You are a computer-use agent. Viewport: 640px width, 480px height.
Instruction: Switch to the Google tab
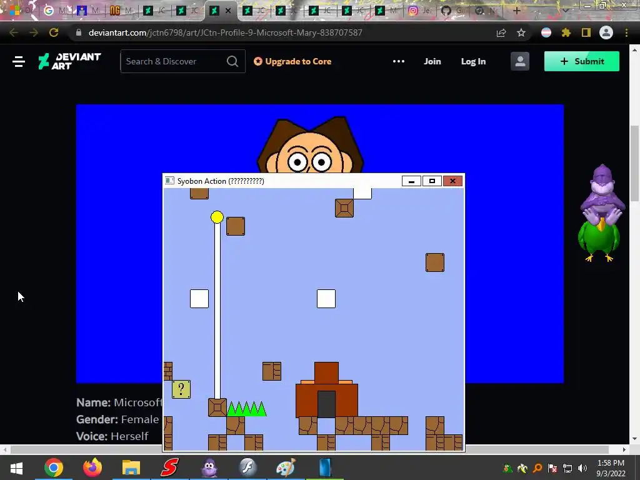(55, 11)
